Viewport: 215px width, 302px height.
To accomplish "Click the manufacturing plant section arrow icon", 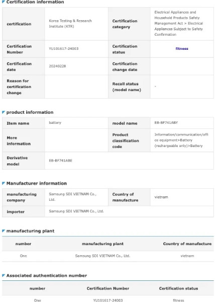I will click(4, 231).
